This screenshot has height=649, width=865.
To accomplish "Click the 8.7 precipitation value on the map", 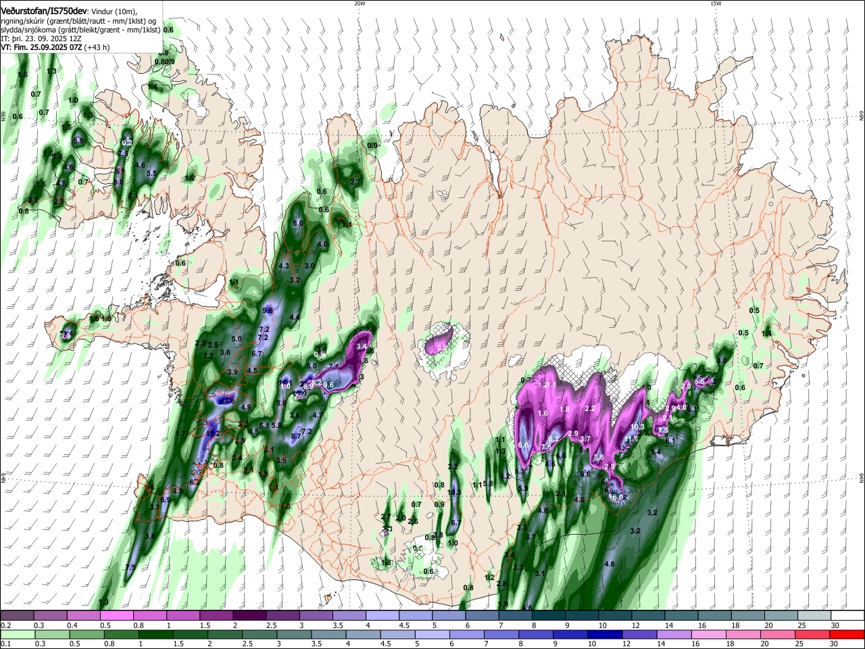I will pos(296,436).
